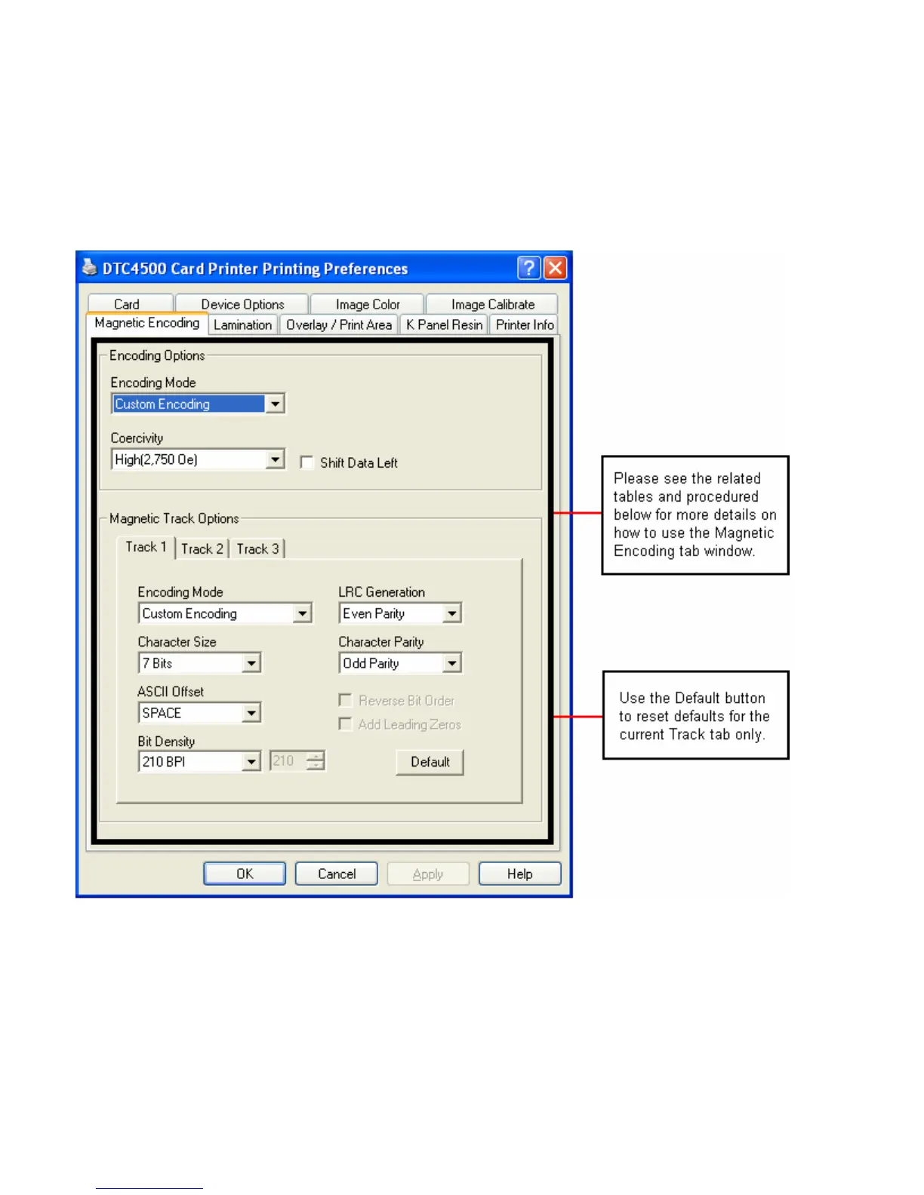Switch to the Track 3 tab
This screenshot has height=1195, width=924.
(x=257, y=548)
